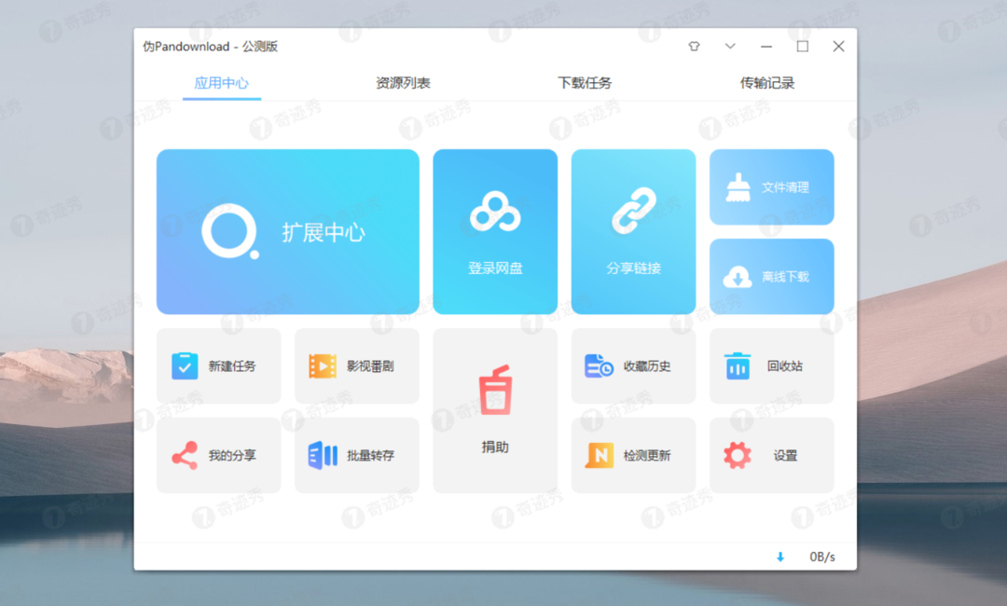
Task: Open the 影视番剧 tile label
Action: tap(370, 365)
